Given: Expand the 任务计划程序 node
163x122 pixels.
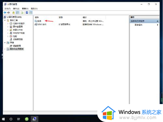Looking at the screenshot, I should click(x=8, y=23).
